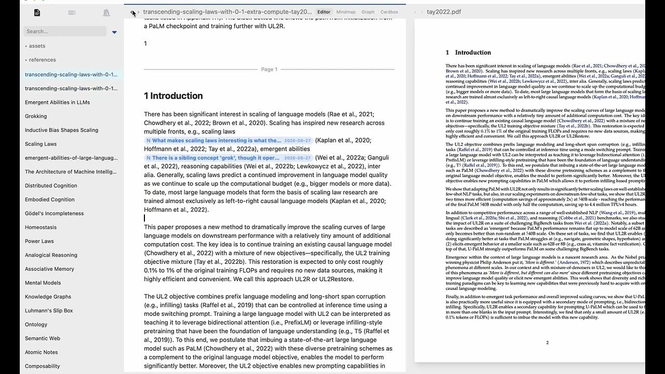Open the 'There is a sibling concept grok' annotation
Image resolution: width=665 pixels, height=374 pixels.
pos(229,157)
